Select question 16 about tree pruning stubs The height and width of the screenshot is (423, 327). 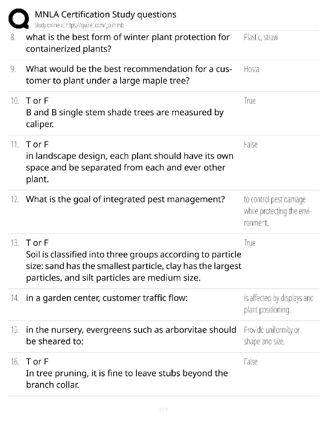pyautogui.click(x=127, y=373)
